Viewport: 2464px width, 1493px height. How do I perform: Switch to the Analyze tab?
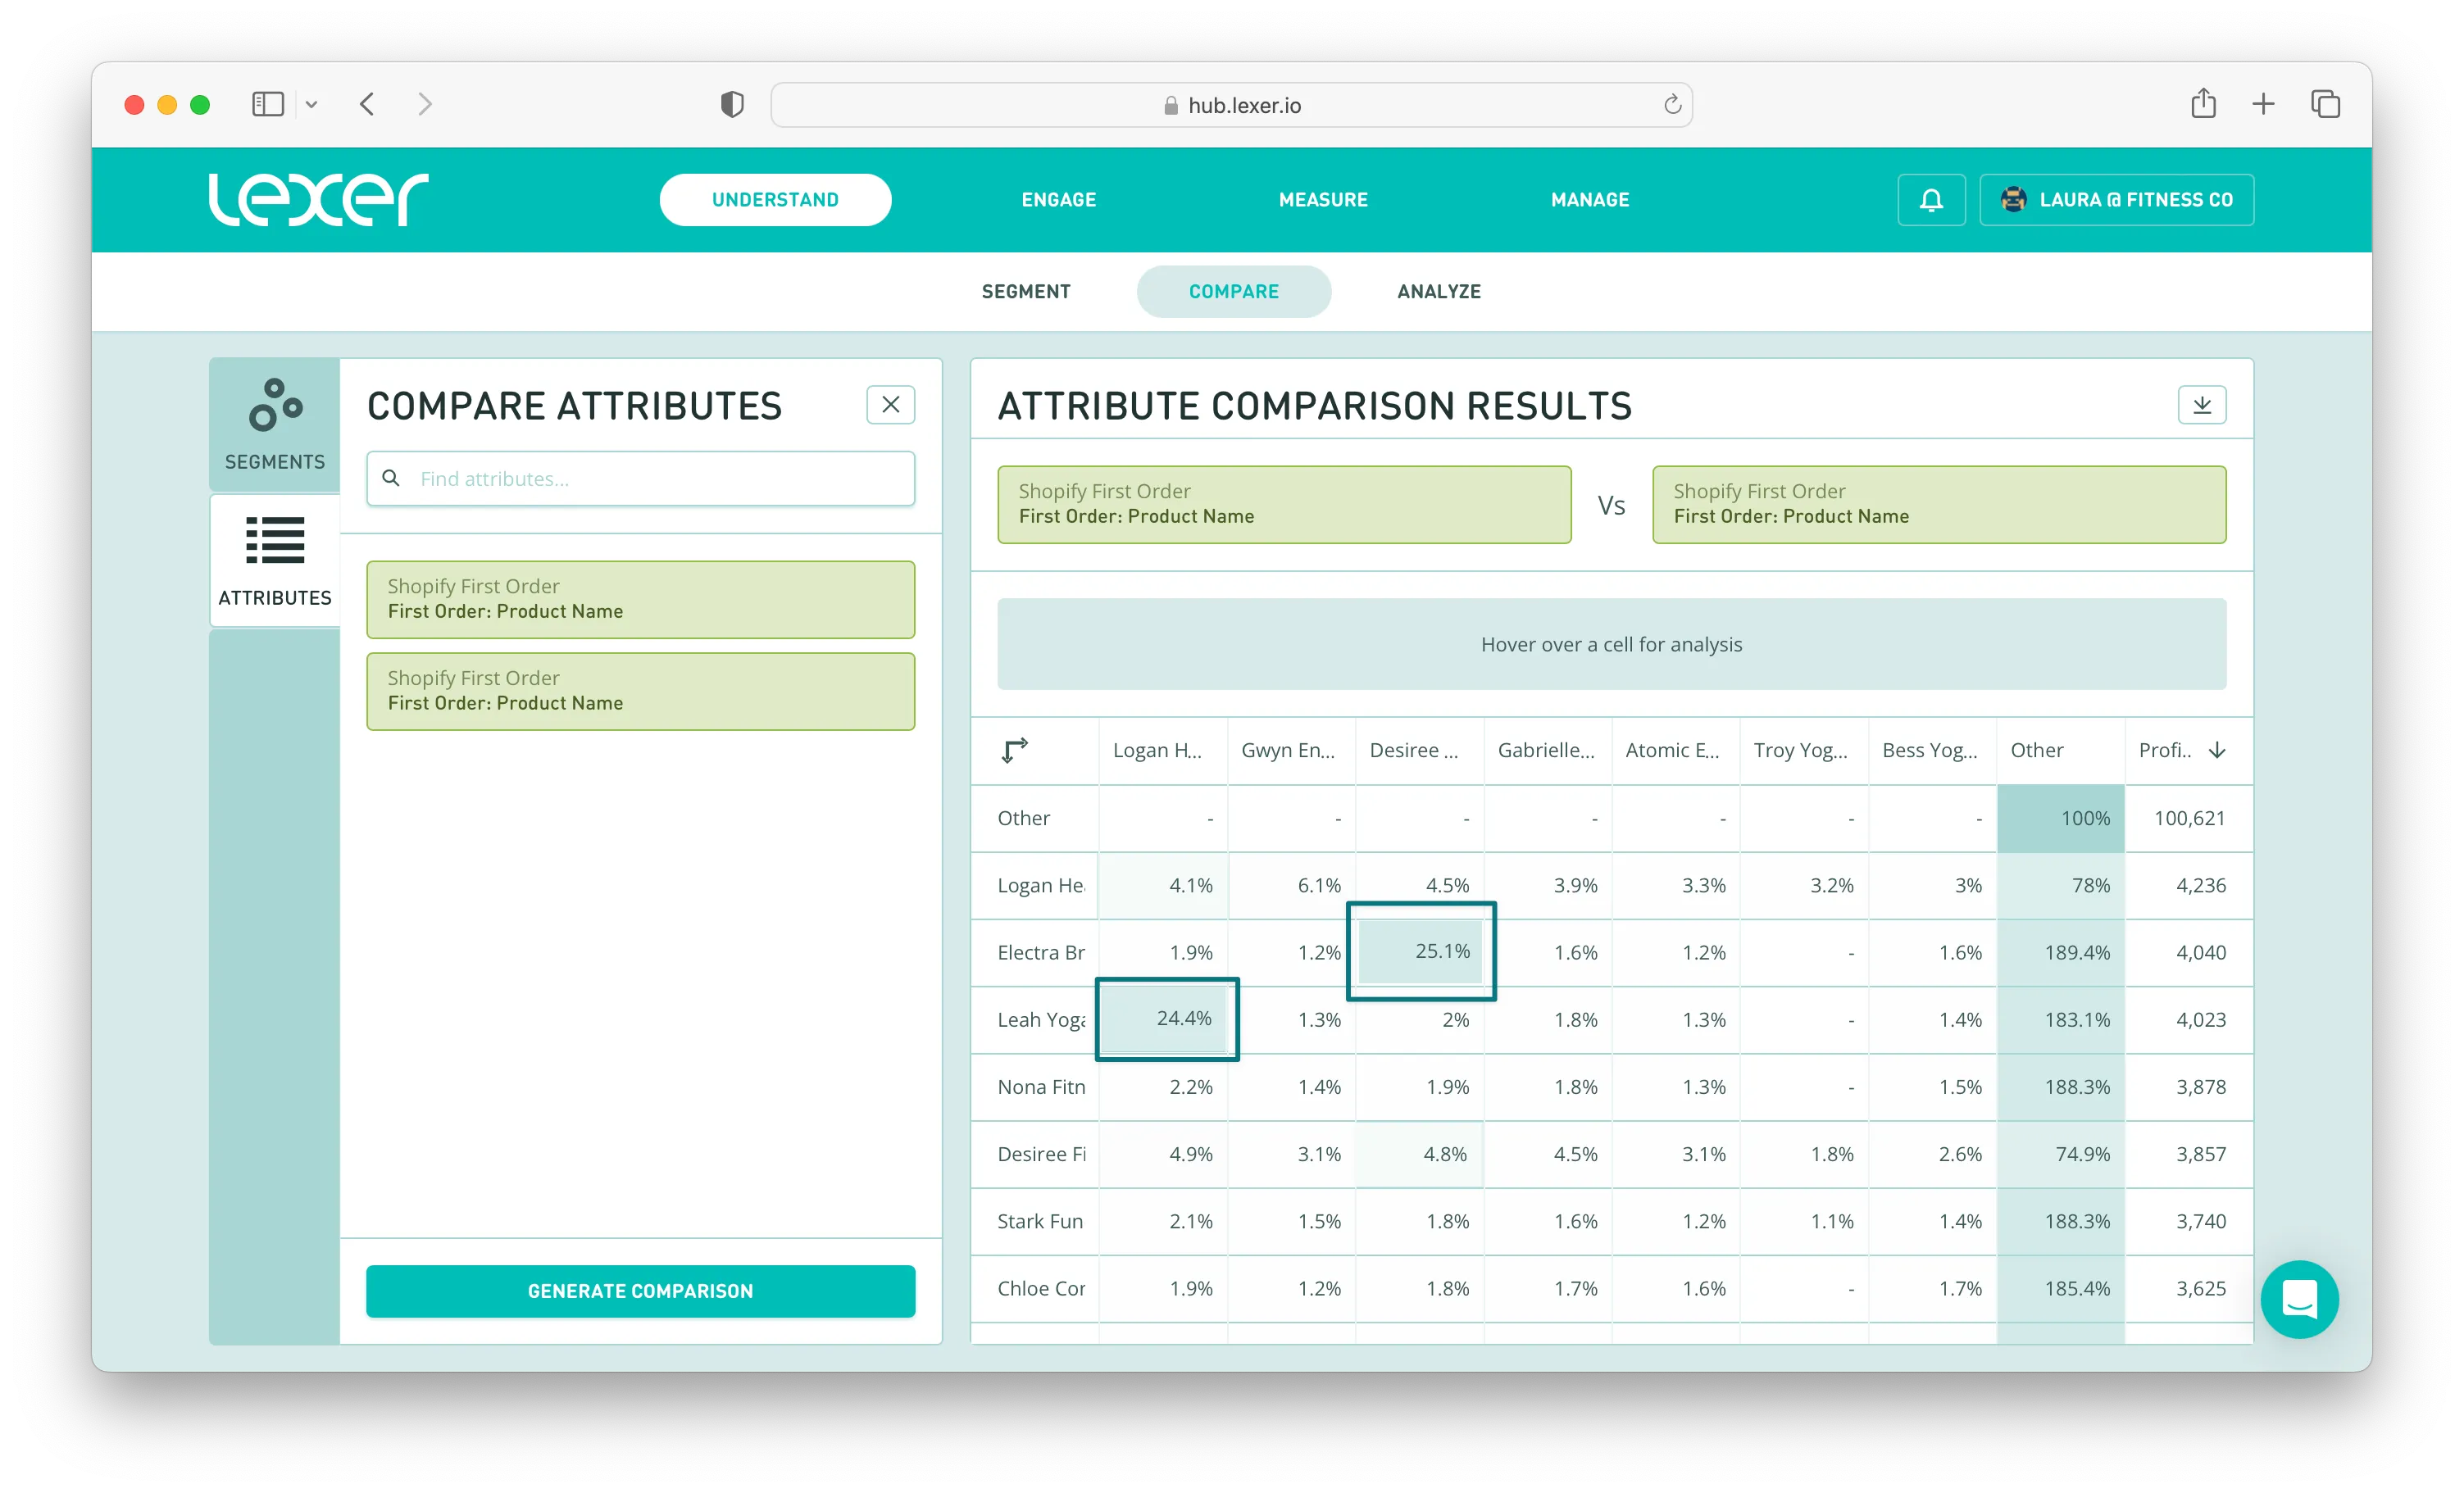pos(1438,291)
